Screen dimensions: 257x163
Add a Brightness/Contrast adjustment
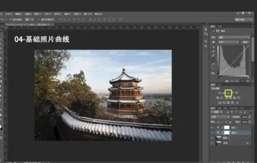click(220, 93)
